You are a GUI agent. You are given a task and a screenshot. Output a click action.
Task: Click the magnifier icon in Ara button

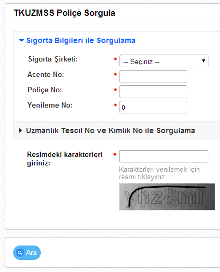[x=20, y=252]
